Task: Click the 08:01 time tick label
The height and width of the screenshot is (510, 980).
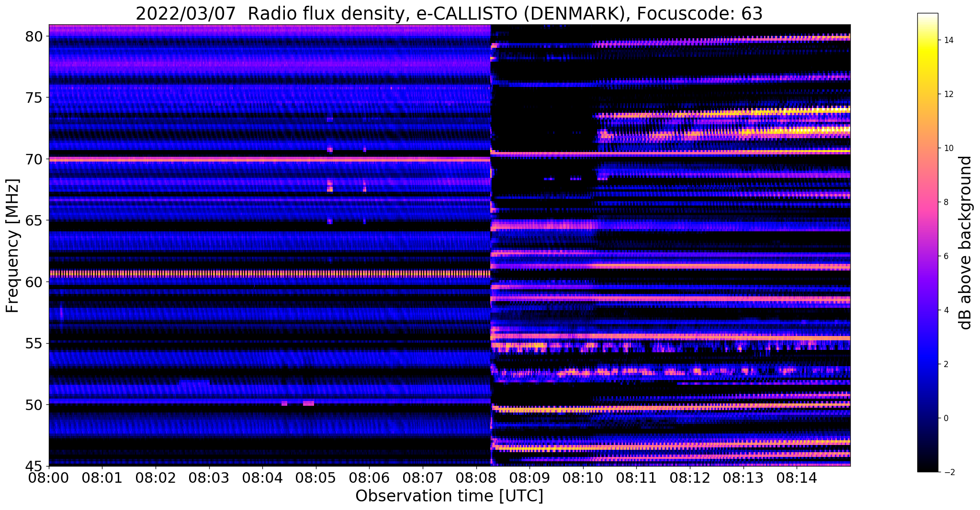Action: point(102,477)
